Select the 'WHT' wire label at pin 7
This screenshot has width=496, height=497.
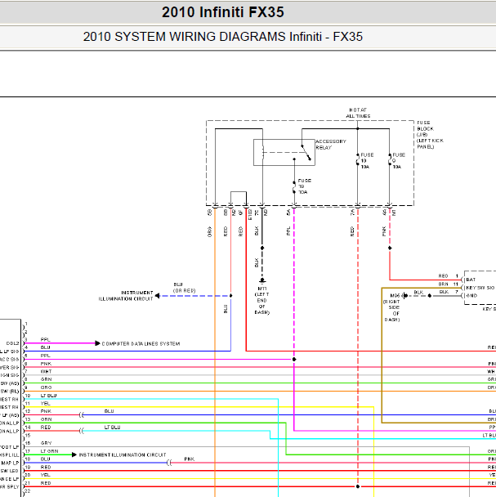[46, 371]
